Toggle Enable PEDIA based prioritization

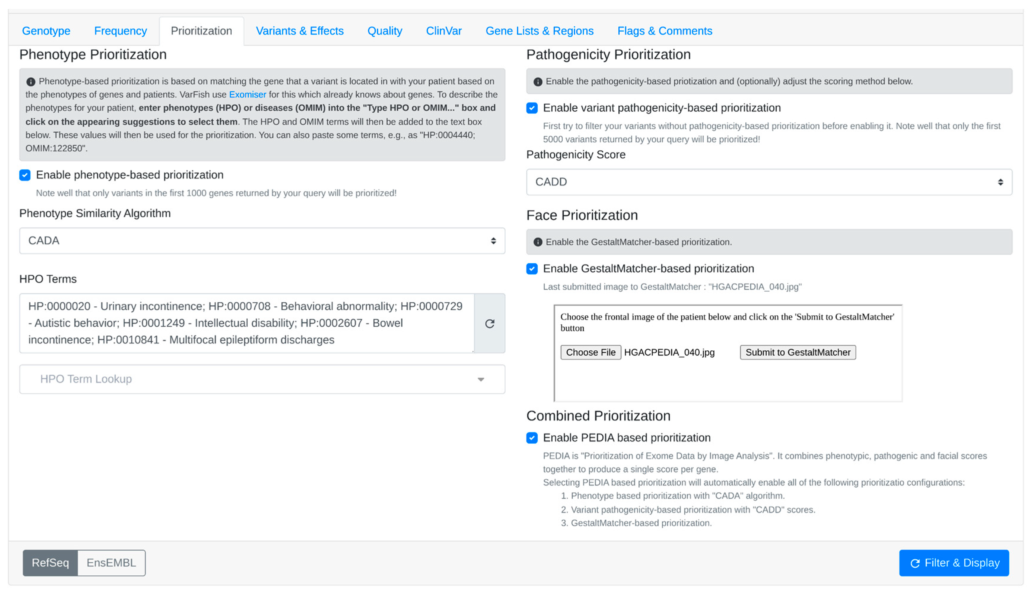(532, 438)
